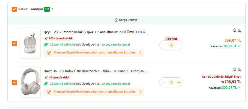Click trash icon to delete Havit headphones
The image size is (248, 109).
tap(235, 69)
